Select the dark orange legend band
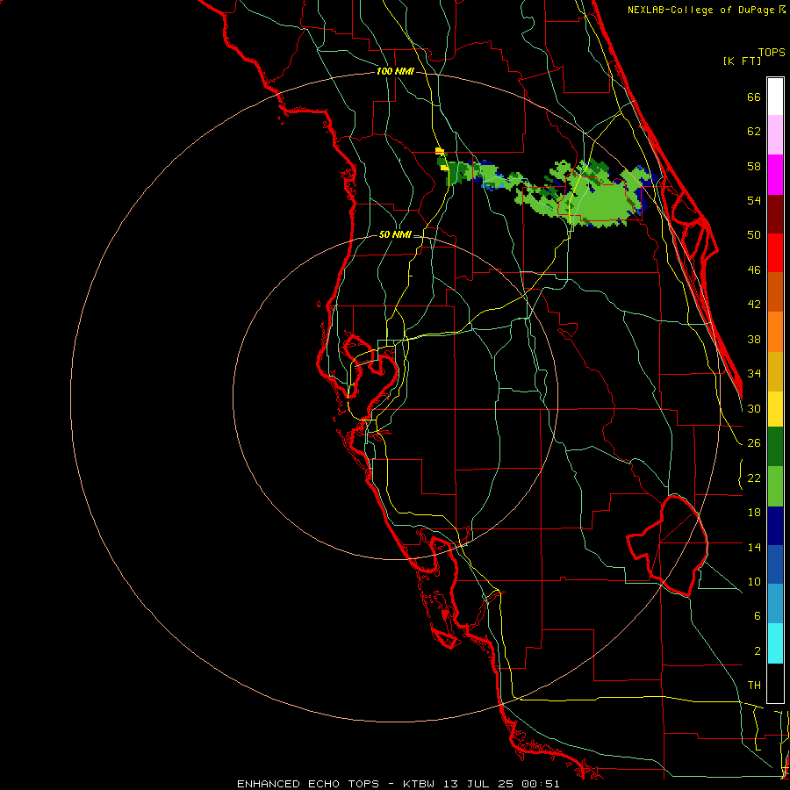This screenshot has width=790, height=790. pos(775,291)
